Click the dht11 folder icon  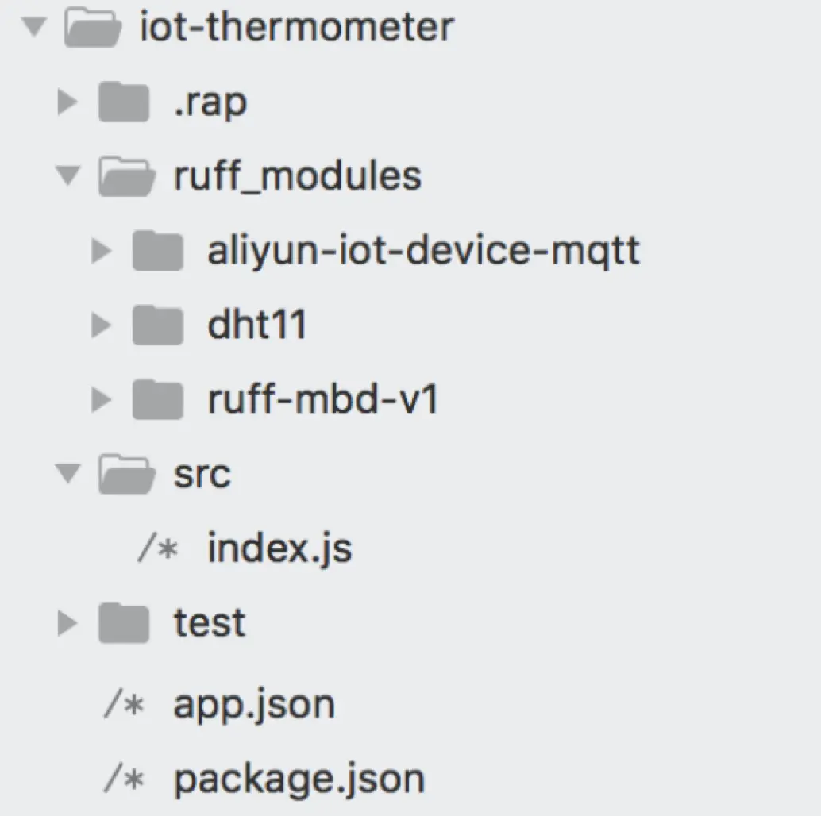(x=158, y=325)
